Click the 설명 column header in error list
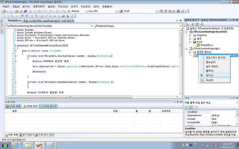 pos(62,111)
